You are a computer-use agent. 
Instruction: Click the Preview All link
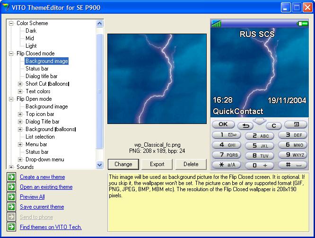tap(32, 197)
